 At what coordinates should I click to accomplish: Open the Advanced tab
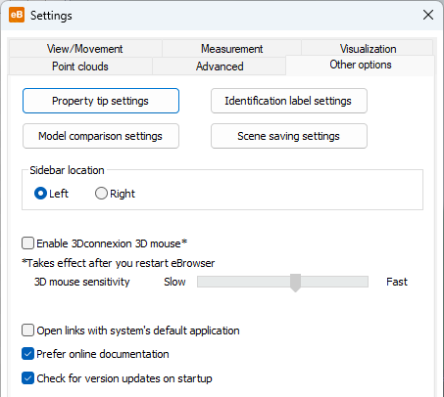(220, 66)
